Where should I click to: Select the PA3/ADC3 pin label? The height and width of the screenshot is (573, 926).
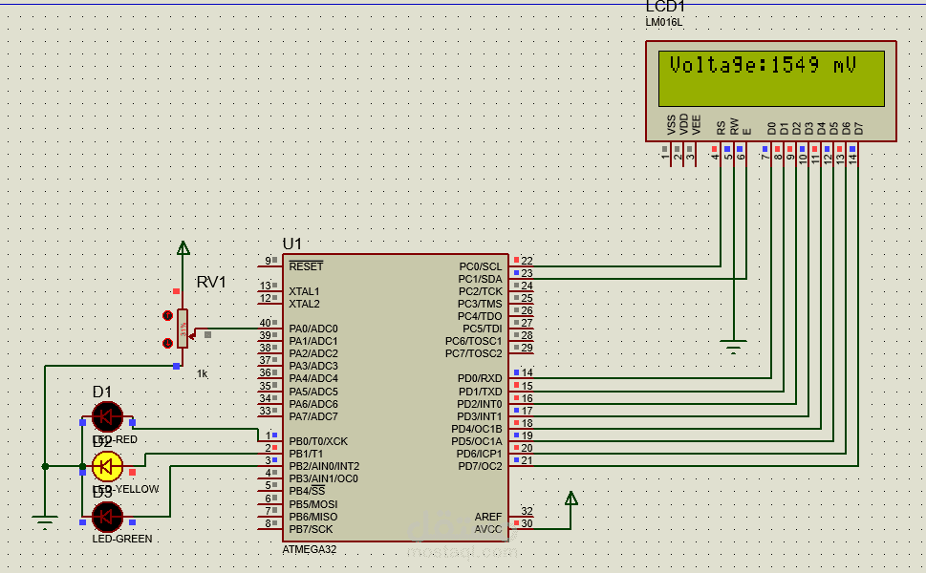click(313, 366)
